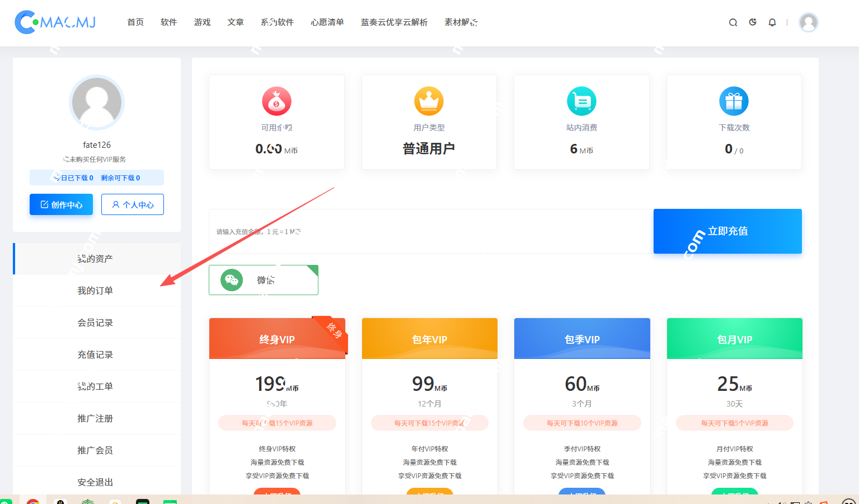Click the user avatar in top right corner
This screenshot has width=859, height=504.
[808, 22]
